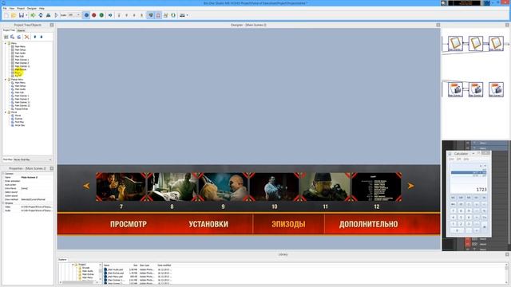Toggle the green circle toolbar button

click(101, 15)
